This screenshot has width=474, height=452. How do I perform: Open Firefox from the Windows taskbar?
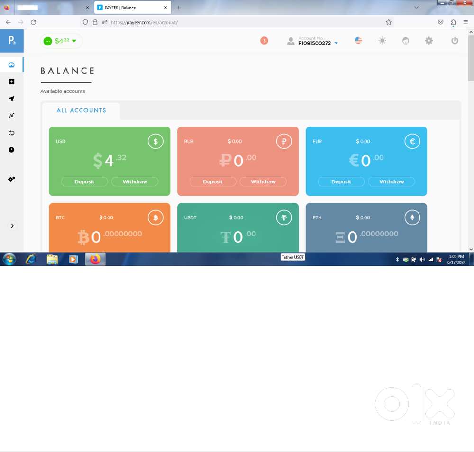[95, 259]
